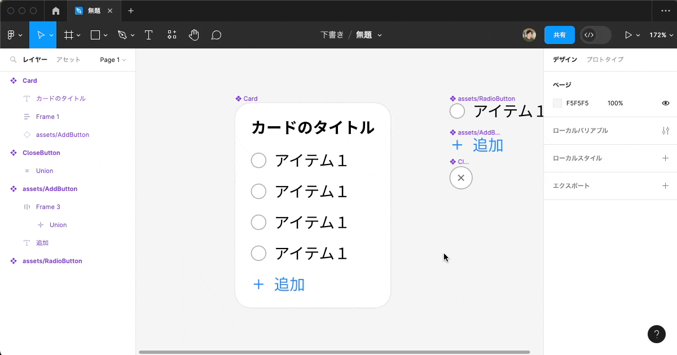This screenshot has height=355, width=677.
Task: Click the horizontal canvas scrollbar
Action: pyautogui.click(x=334, y=352)
